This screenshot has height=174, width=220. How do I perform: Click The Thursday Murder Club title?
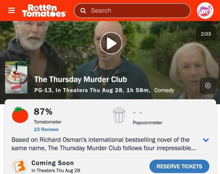coord(81,79)
